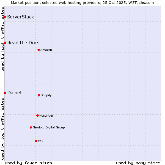
Task: Click the Wix red data point
Action: click(x=36, y=141)
